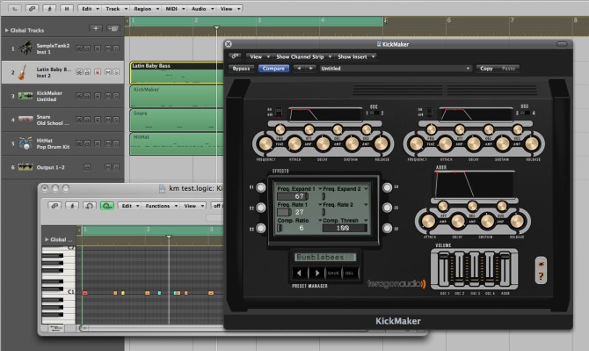Viewport: 589px width, 351px height.
Task: Open the arrange Region menu
Action: 146,8
